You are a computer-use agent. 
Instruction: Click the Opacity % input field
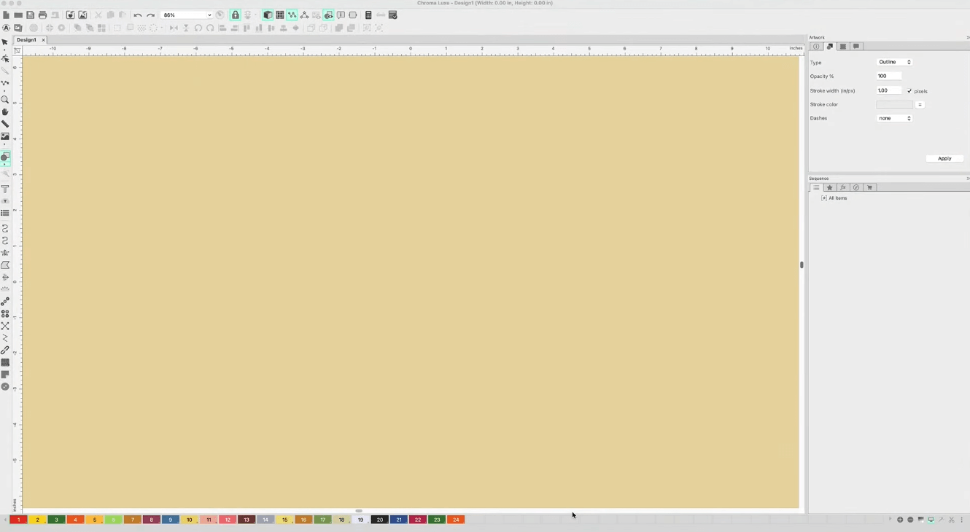(888, 76)
